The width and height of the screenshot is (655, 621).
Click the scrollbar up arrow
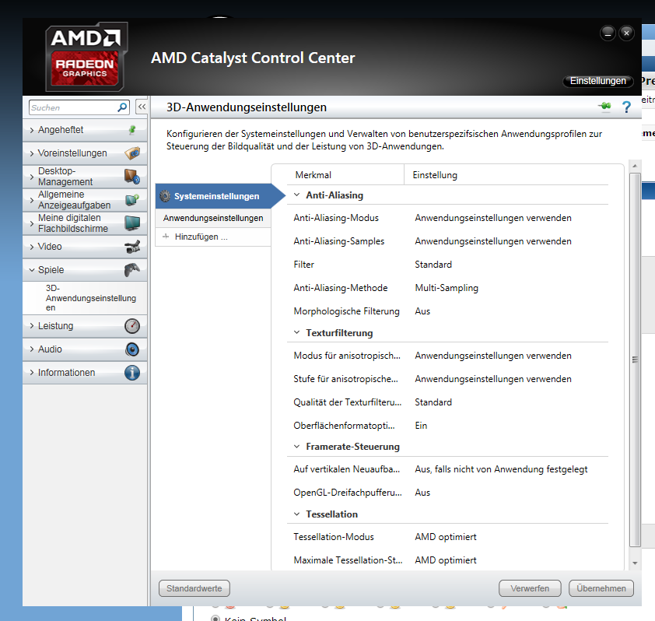coord(635,166)
